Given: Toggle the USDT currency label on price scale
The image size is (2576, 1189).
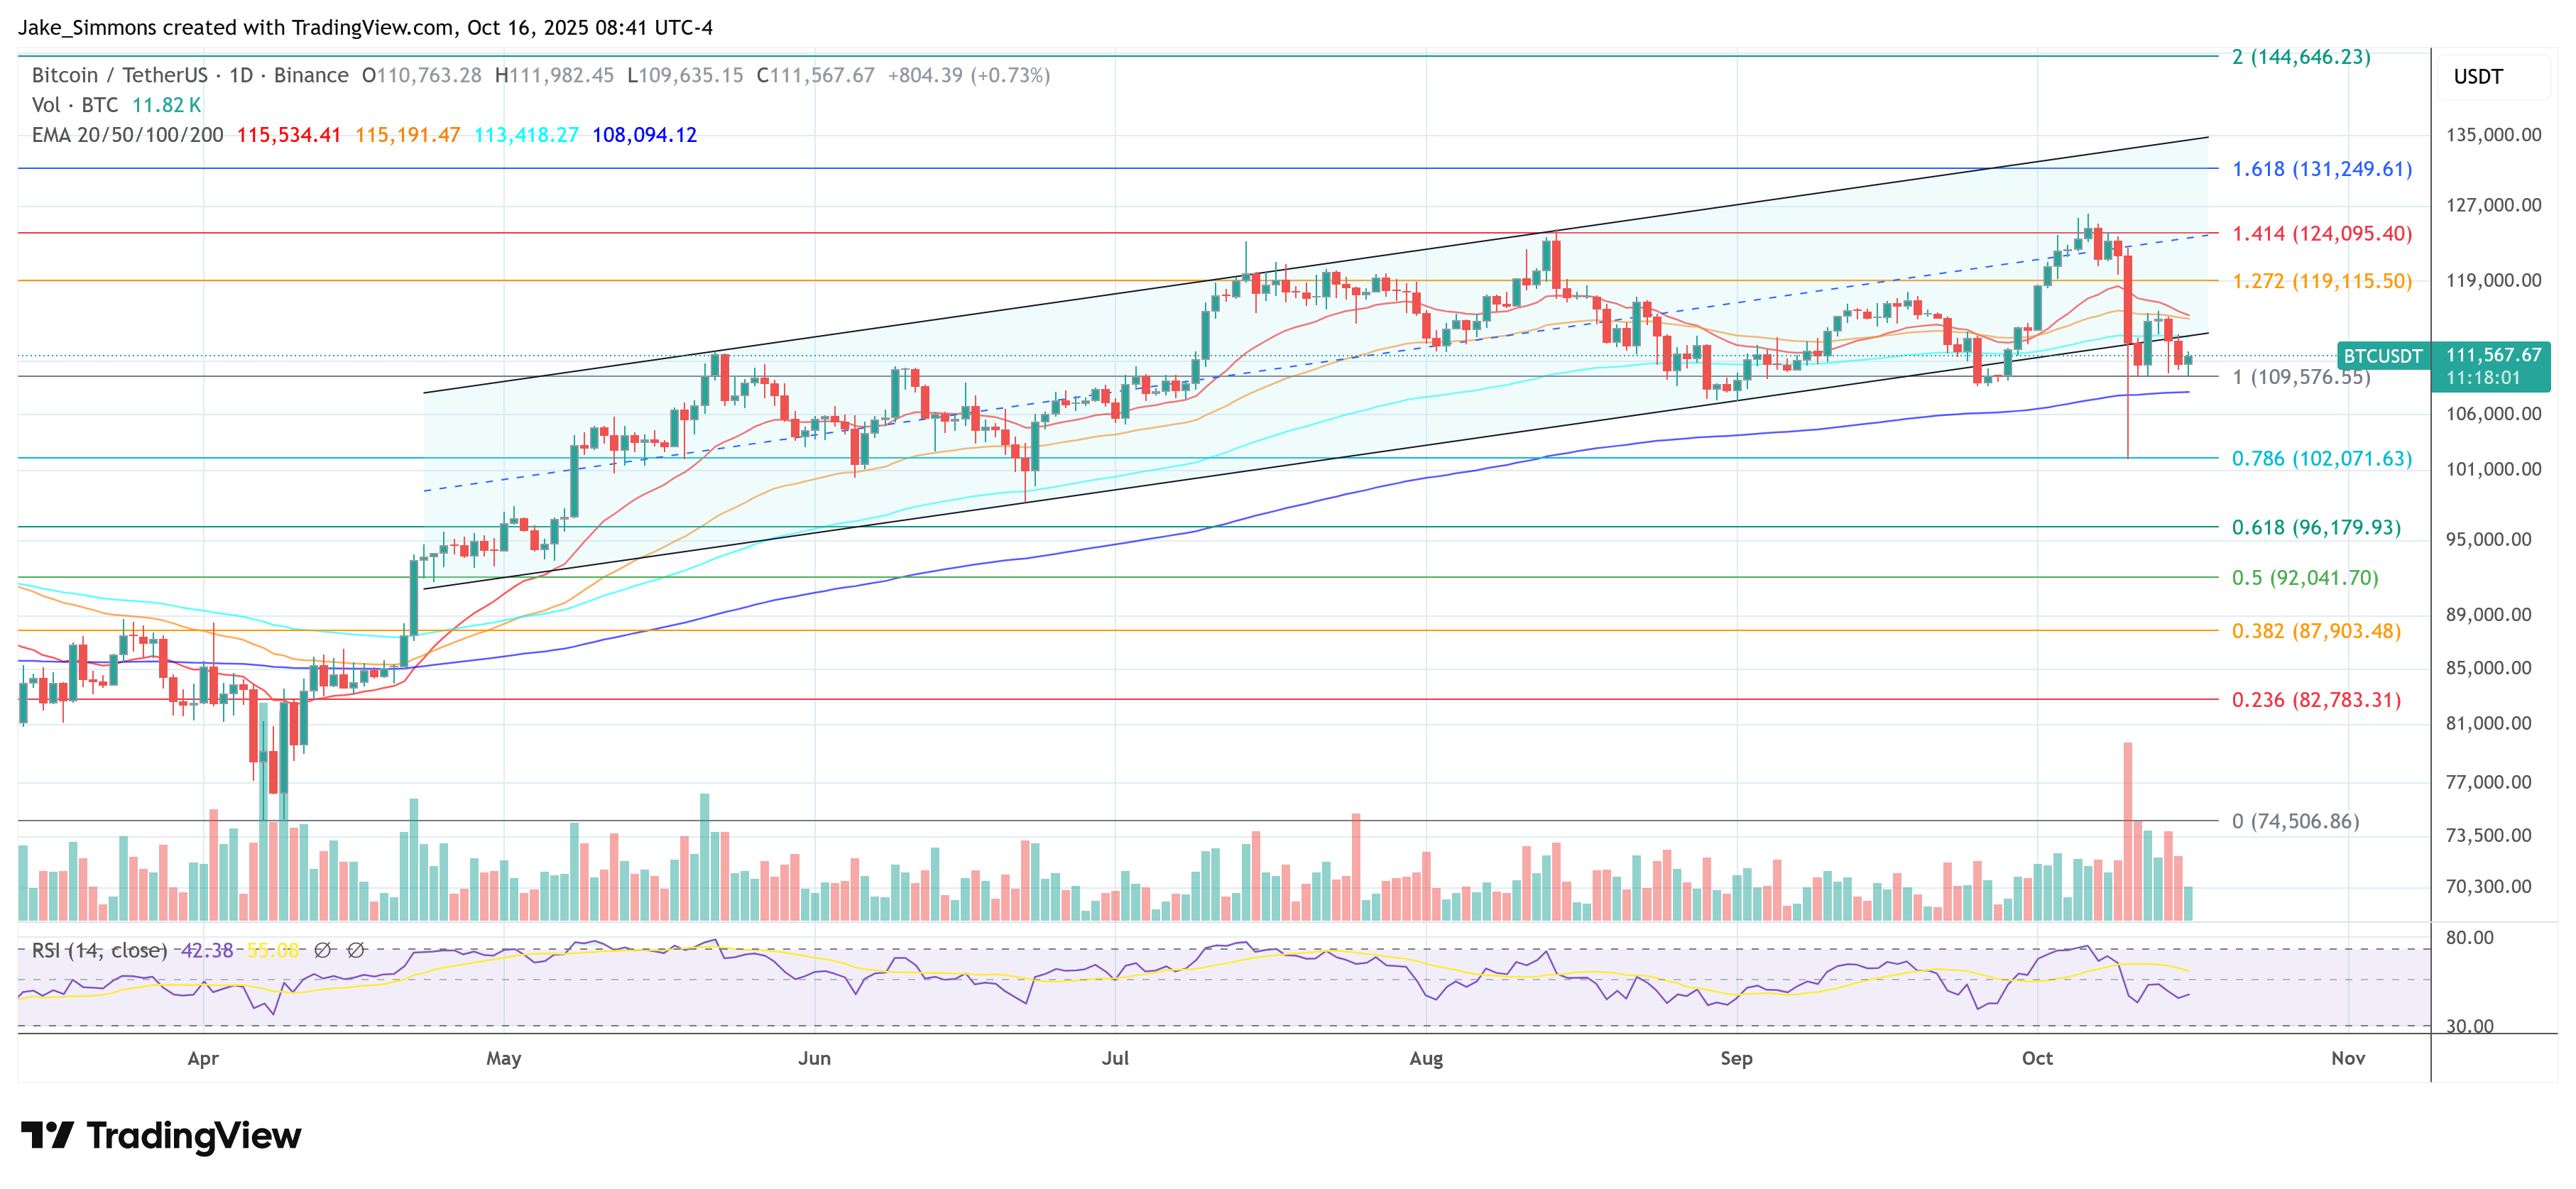Looking at the screenshot, I should [x=2479, y=75].
